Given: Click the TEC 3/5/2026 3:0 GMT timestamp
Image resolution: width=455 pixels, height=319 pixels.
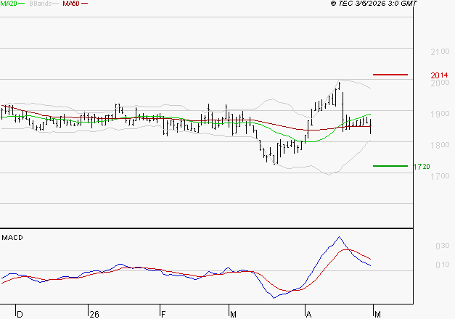Looking at the screenshot, I should click(374, 4).
